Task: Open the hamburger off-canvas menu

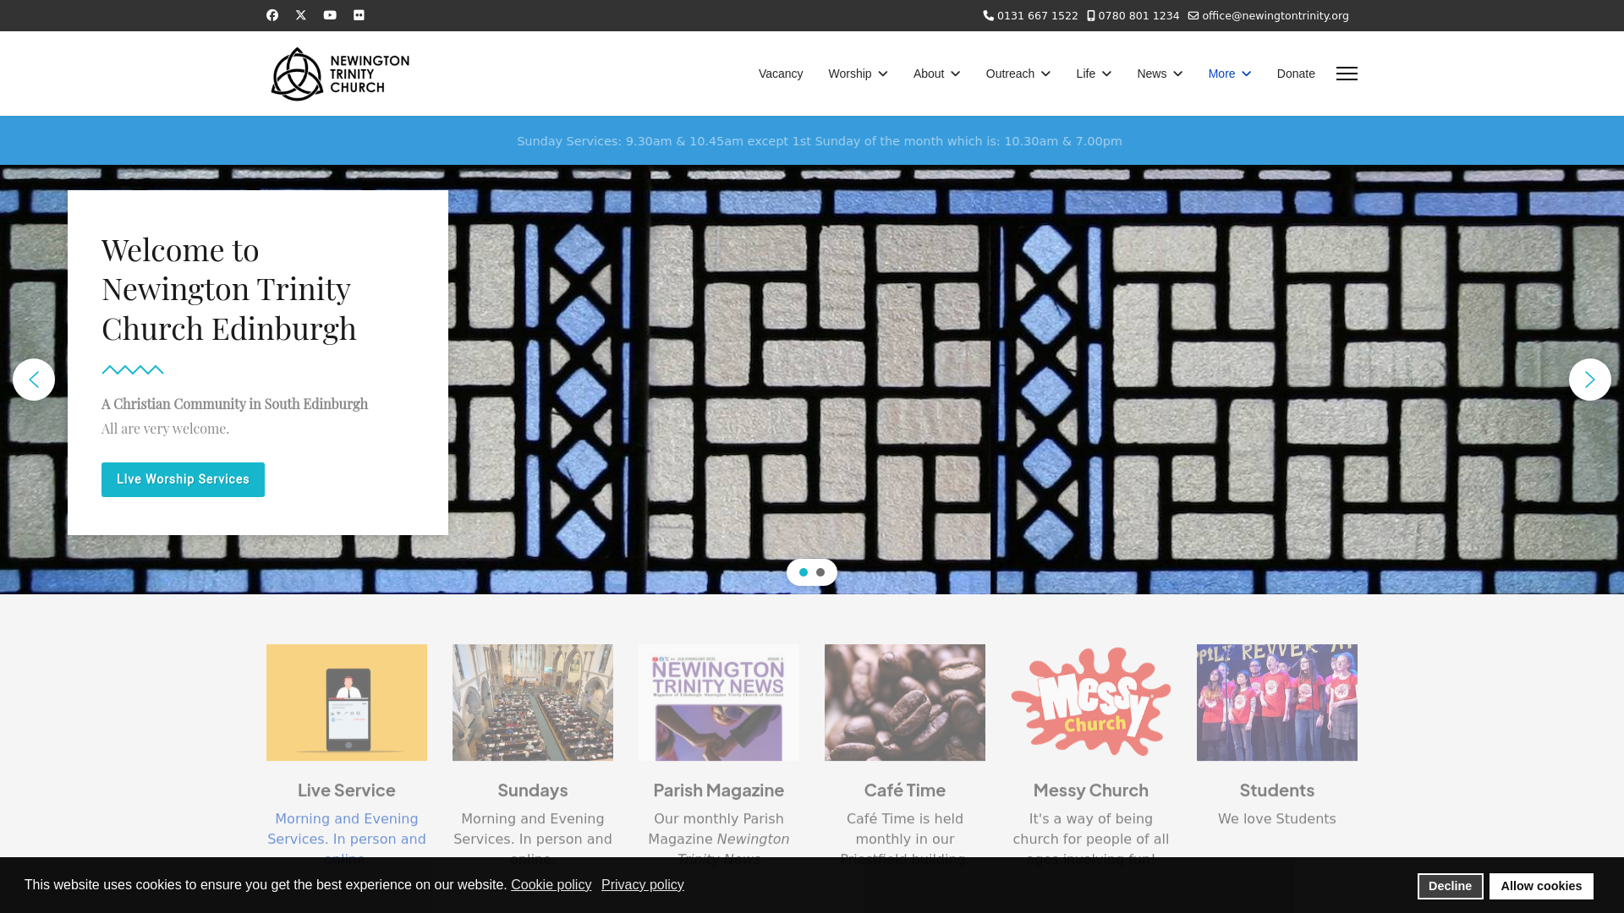Action: [x=1347, y=74]
